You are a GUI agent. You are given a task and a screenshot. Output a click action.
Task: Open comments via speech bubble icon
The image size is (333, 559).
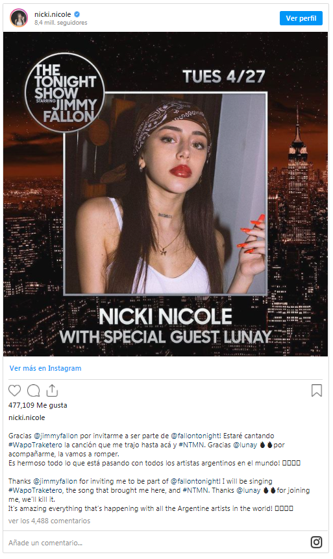coord(34,391)
